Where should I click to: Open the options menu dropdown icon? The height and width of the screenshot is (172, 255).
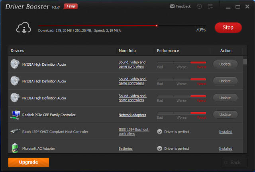click(210, 6)
